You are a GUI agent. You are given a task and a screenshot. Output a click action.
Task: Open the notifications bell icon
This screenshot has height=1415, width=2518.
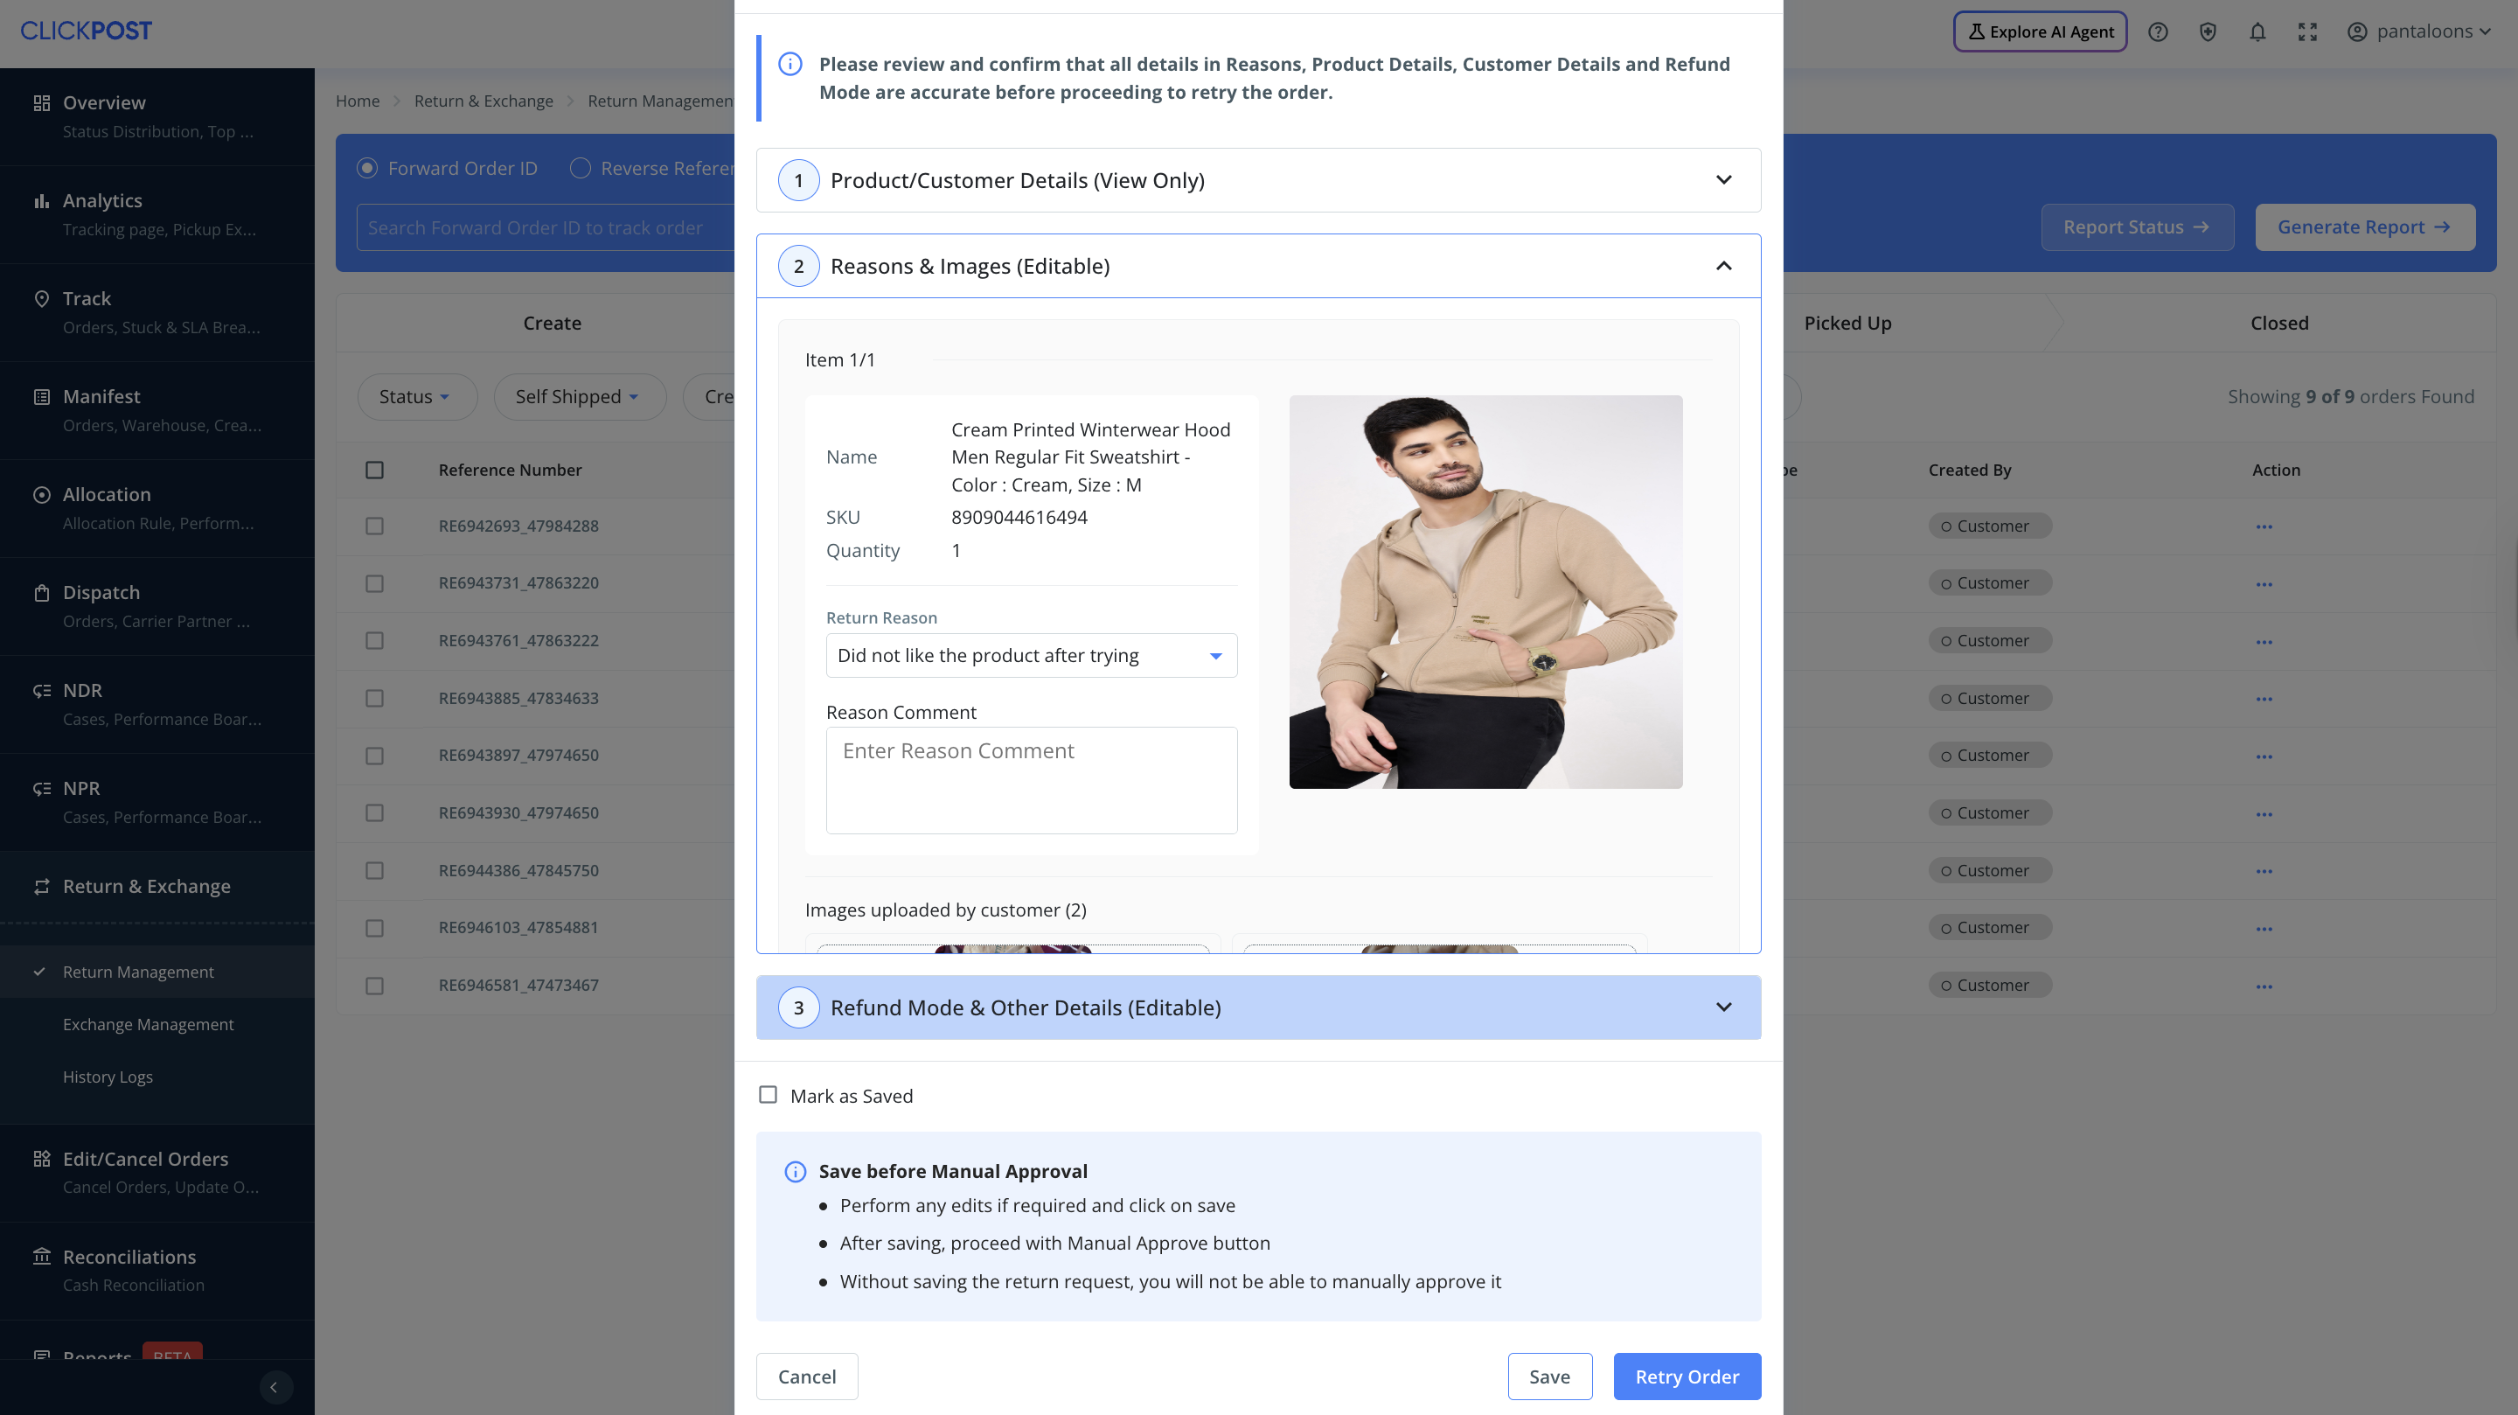point(2257,31)
